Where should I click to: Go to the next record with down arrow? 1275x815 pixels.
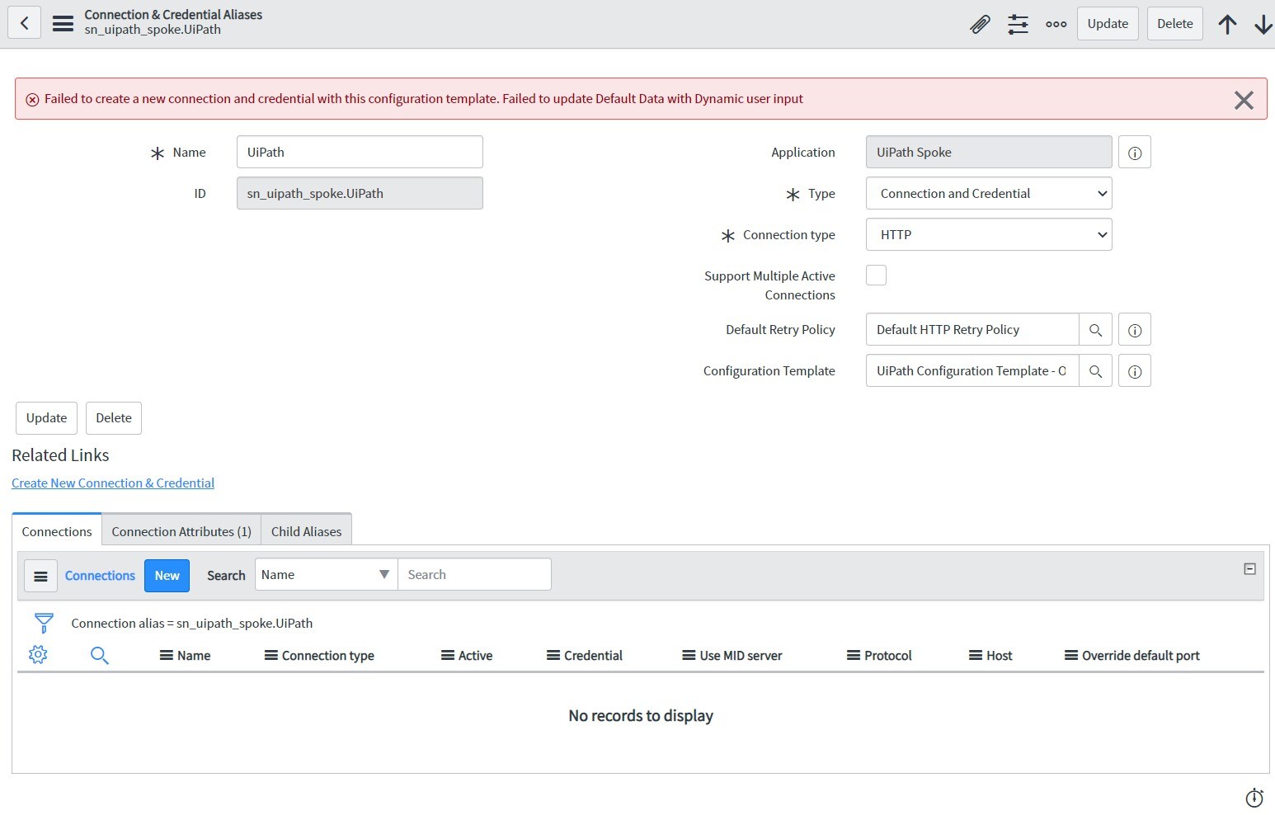1263,24
